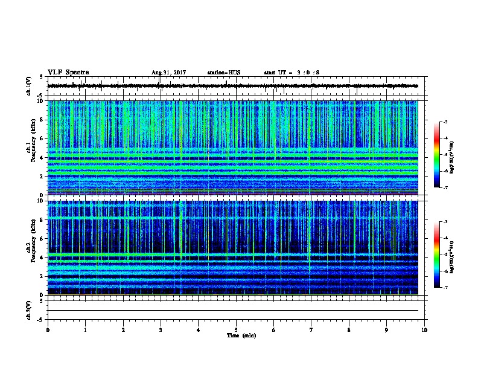This screenshot has height=370, width=478.
Task: Click the ch.1 waveform trace panel
Action: point(236,86)
